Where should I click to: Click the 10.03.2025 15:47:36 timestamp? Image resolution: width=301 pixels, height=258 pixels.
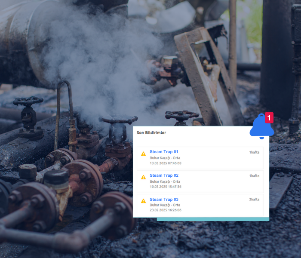[166, 187]
